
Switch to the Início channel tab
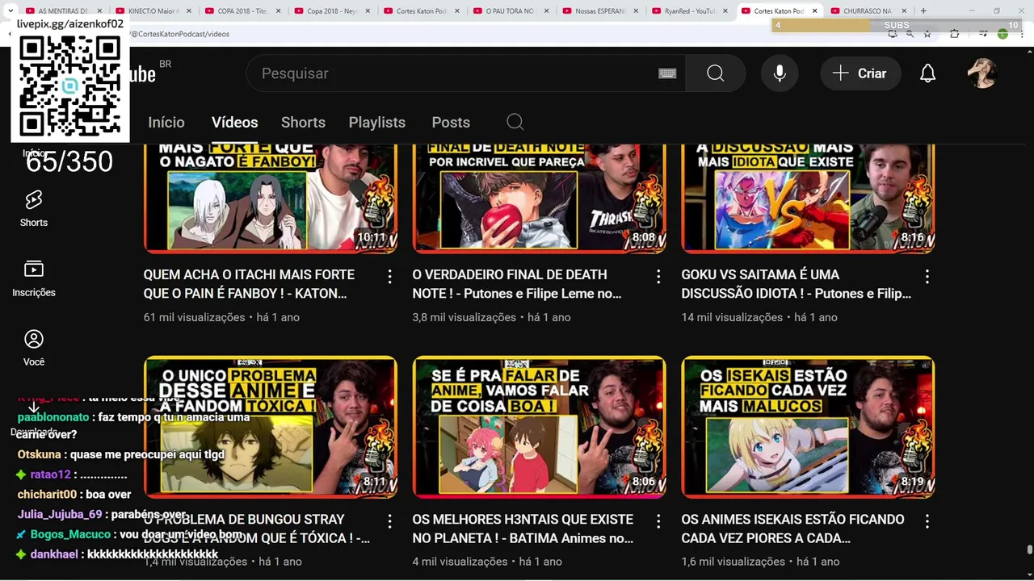click(166, 123)
